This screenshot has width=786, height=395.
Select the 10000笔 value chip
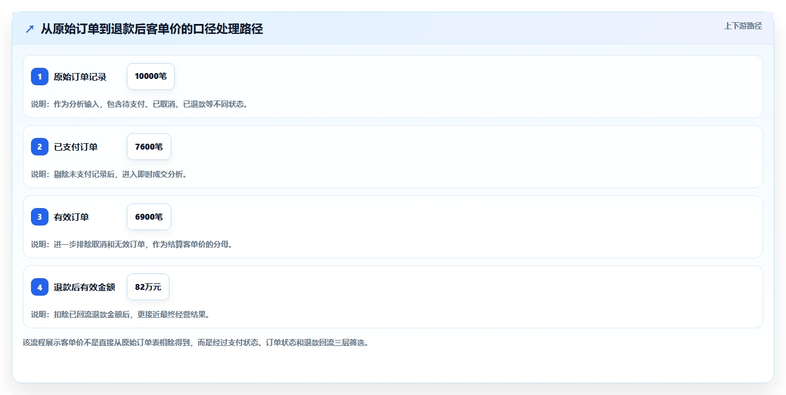point(151,77)
